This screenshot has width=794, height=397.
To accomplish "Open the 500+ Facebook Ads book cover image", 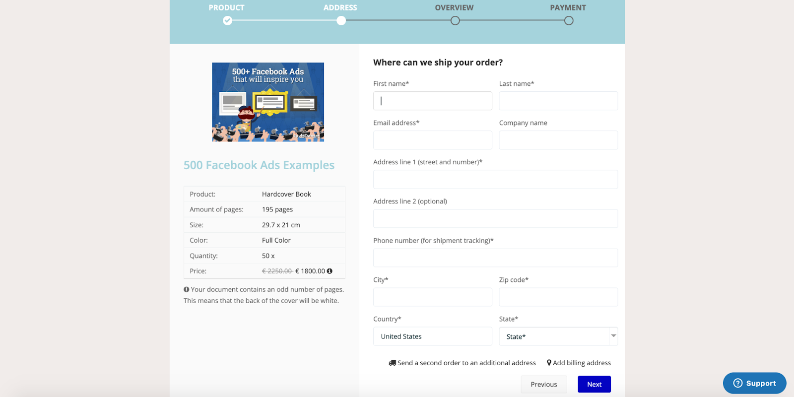I will [x=268, y=102].
